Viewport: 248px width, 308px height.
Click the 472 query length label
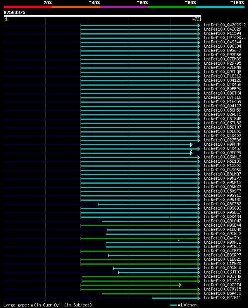point(196,19)
